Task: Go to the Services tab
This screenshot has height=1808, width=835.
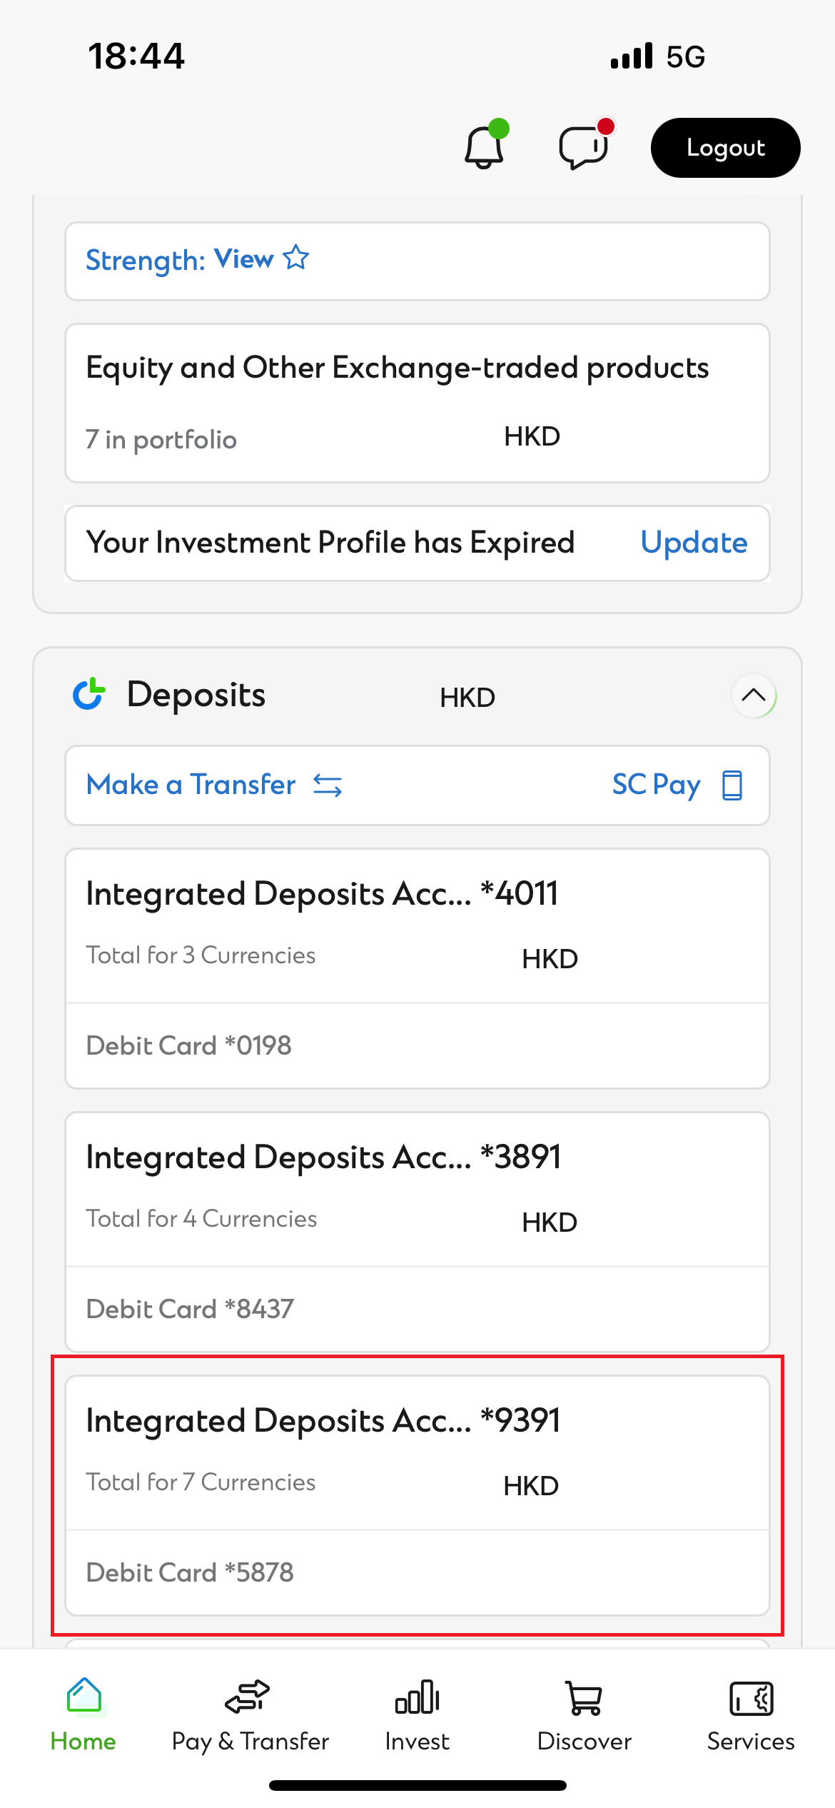Action: [x=751, y=1714]
